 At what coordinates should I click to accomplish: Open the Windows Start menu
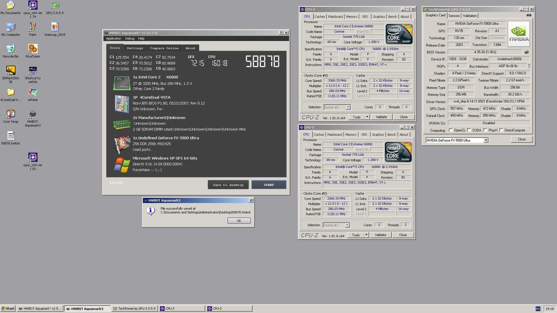tap(8, 308)
